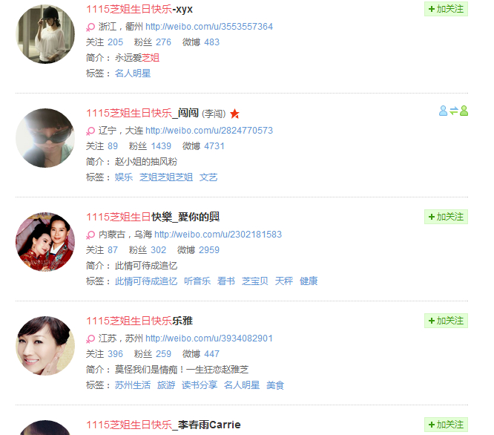Click the pink gender icon before 辽宁，大连
The width and height of the screenshot is (494, 435).
pos(90,131)
